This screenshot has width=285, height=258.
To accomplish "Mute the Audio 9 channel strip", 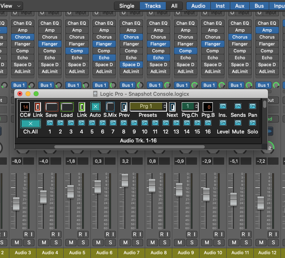I will [180, 243].
